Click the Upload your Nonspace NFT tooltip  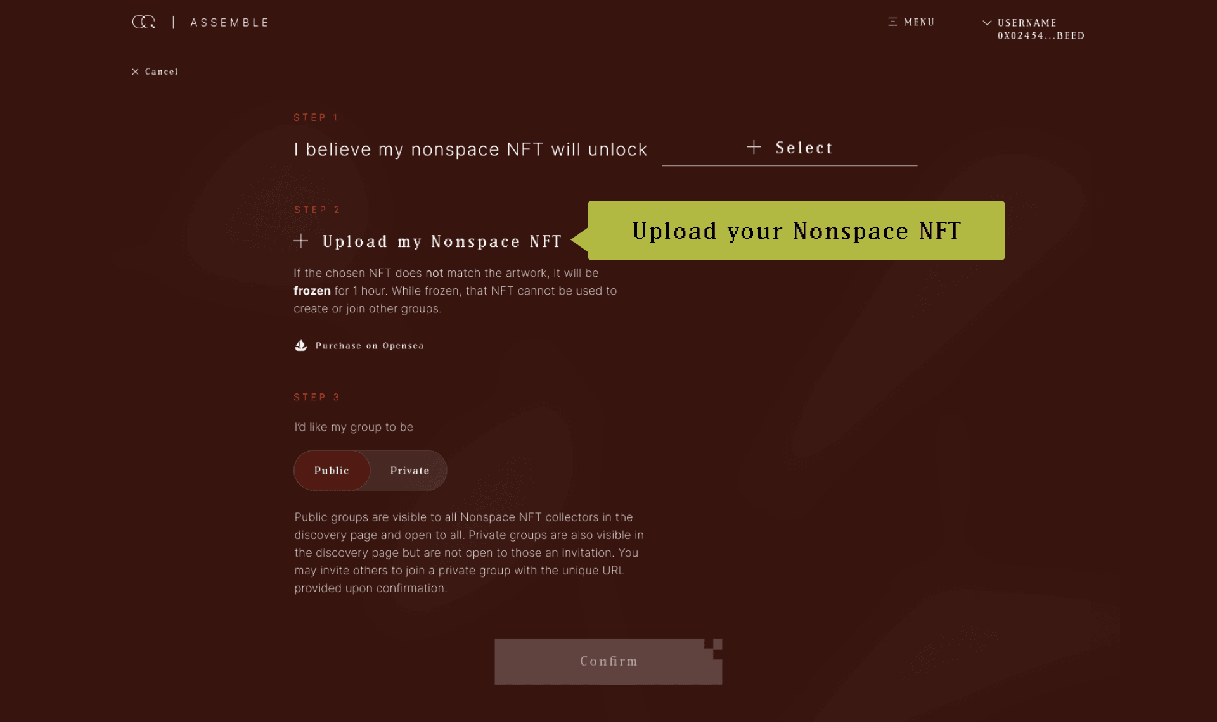796,231
